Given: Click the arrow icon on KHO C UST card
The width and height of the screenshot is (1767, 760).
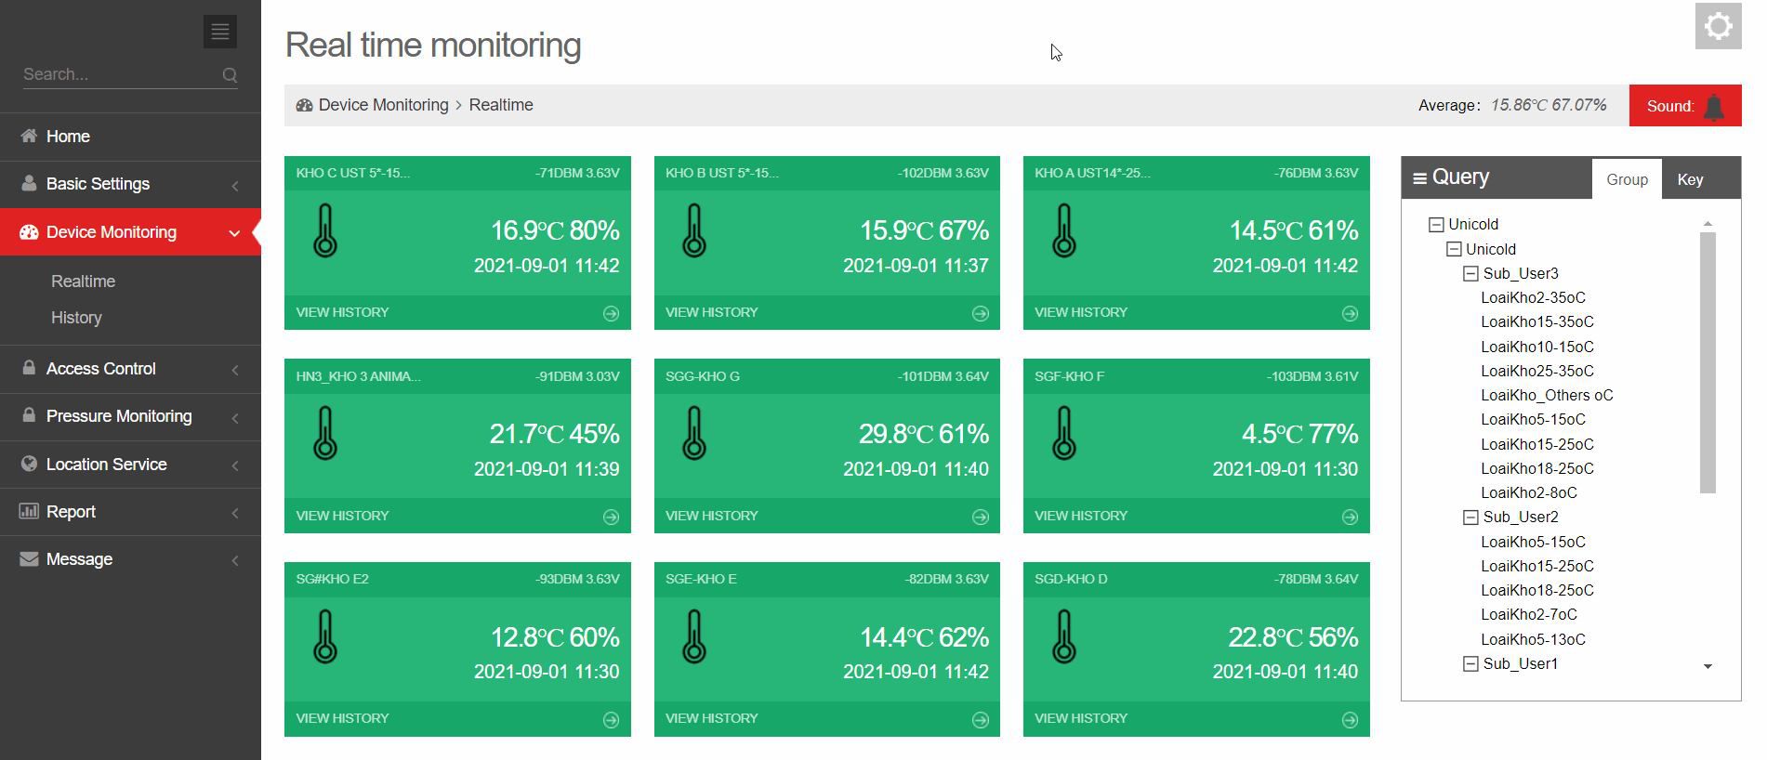Looking at the screenshot, I should tap(611, 313).
